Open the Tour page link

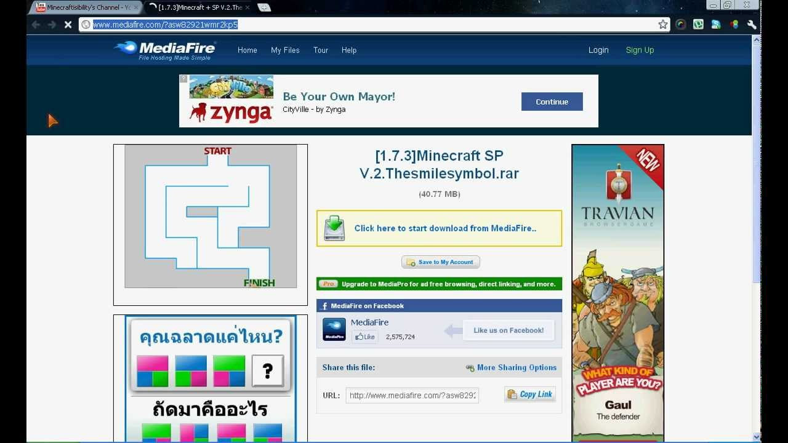[321, 50]
